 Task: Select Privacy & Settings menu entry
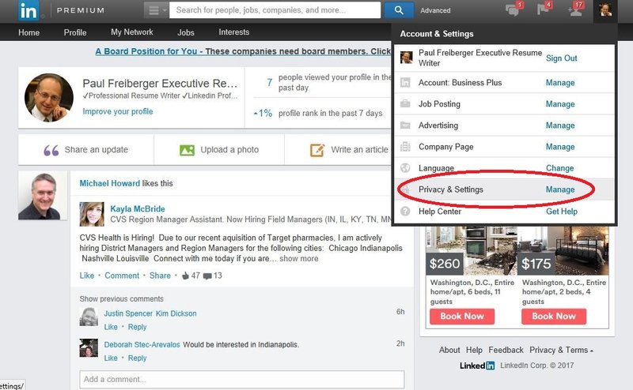click(504, 189)
